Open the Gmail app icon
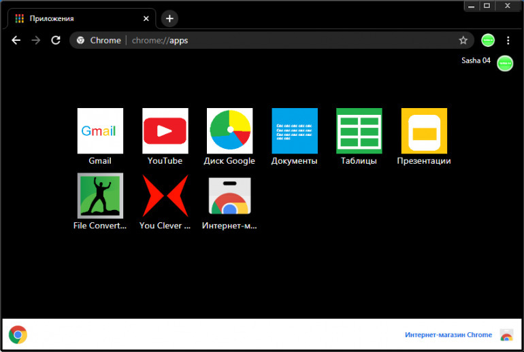 tap(100, 131)
